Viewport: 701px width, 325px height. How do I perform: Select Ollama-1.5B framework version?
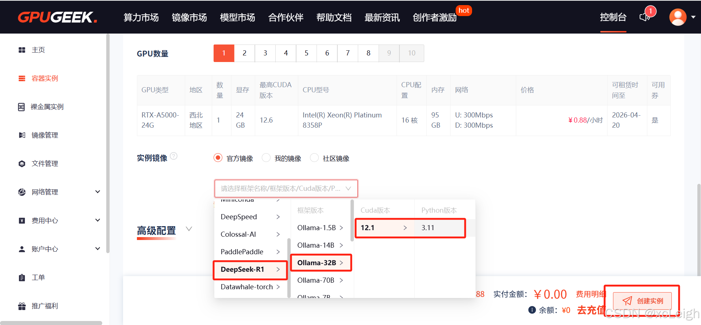coord(321,228)
